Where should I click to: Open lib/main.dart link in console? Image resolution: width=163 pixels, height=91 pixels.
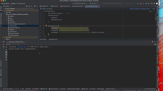click(21, 47)
